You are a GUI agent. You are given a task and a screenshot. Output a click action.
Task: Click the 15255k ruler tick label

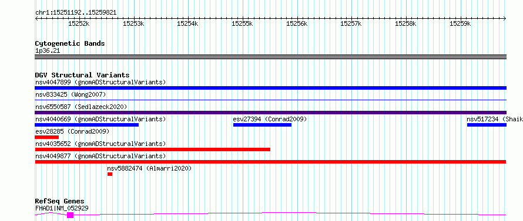click(x=243, y=23)
